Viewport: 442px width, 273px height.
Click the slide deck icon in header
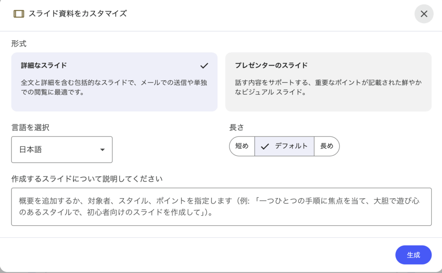point(19,14)
